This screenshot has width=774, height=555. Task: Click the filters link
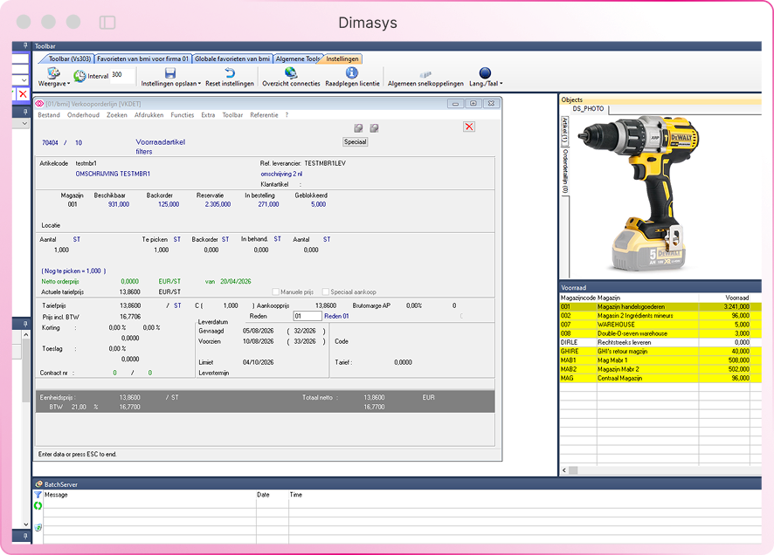tap(144, 152)
